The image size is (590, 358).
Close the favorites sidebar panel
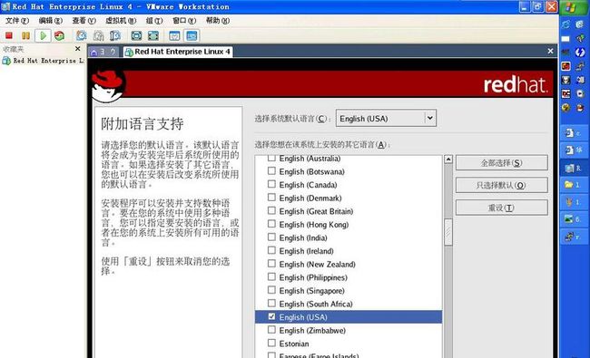point(77,49)
